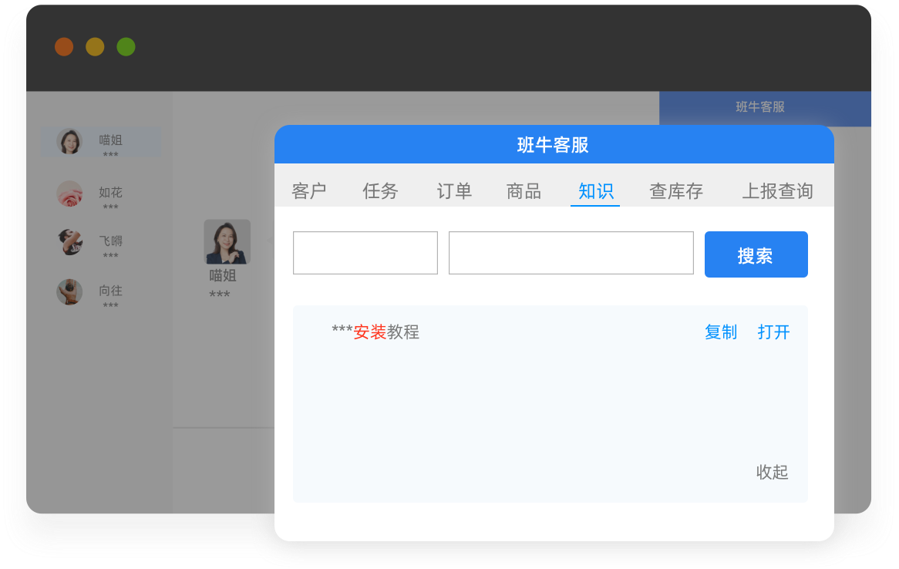Click 喵姐's avatar in the sidebar
The width and height of the screenshot is (899, 569).
(69, 141)
